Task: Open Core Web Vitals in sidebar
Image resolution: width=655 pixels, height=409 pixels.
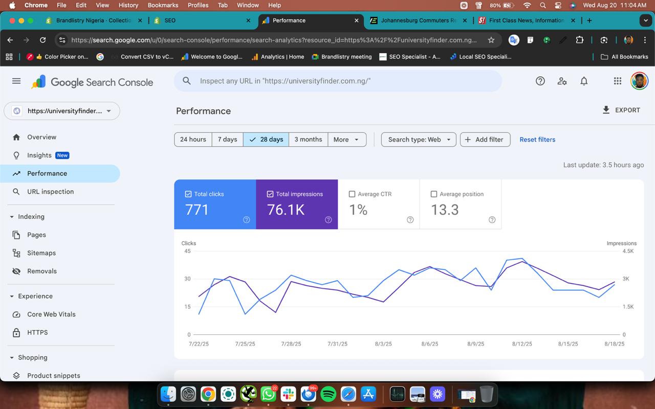Action: [51, 314]
